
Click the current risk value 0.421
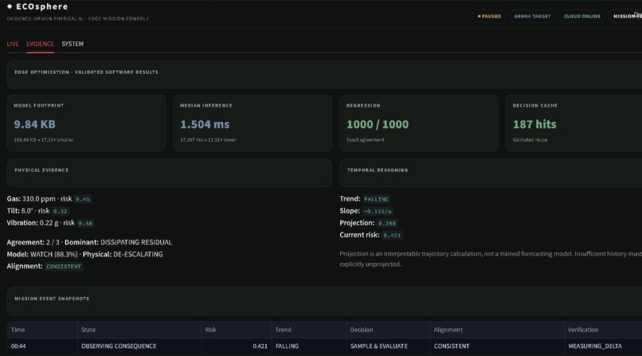tap(392, 235)
